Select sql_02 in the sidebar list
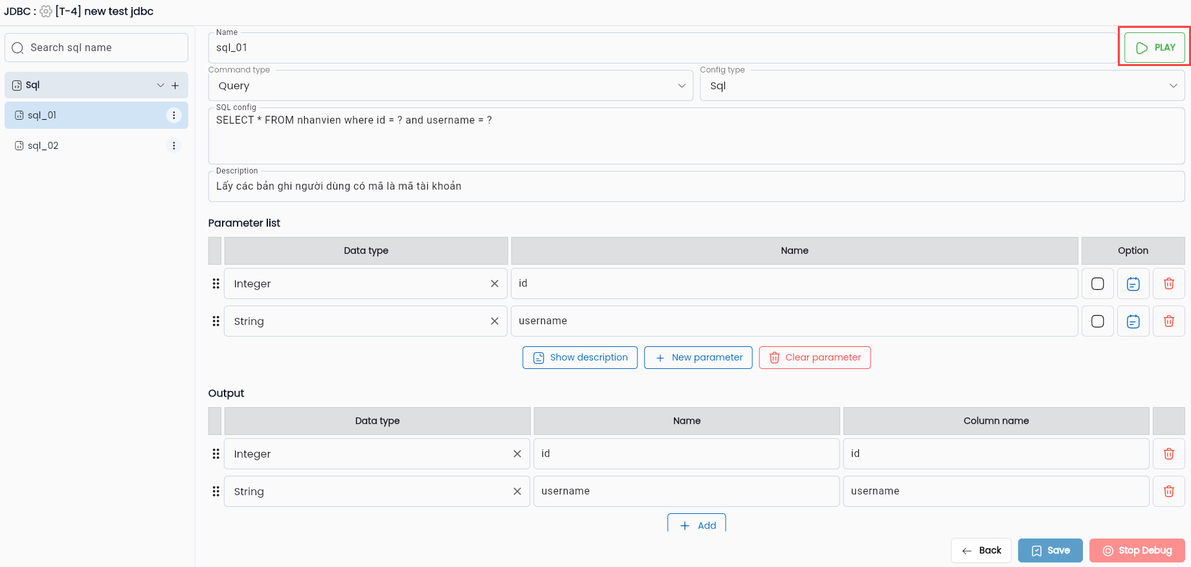 coord(96,146)
